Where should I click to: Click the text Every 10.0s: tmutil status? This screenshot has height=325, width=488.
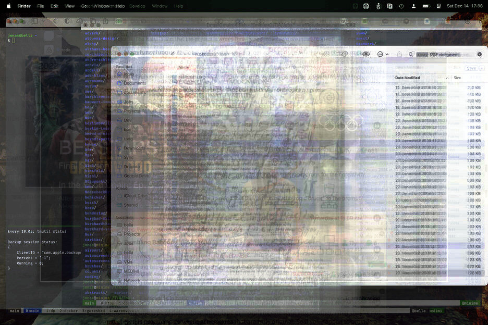pyautogui.click(x=37, y=231)
